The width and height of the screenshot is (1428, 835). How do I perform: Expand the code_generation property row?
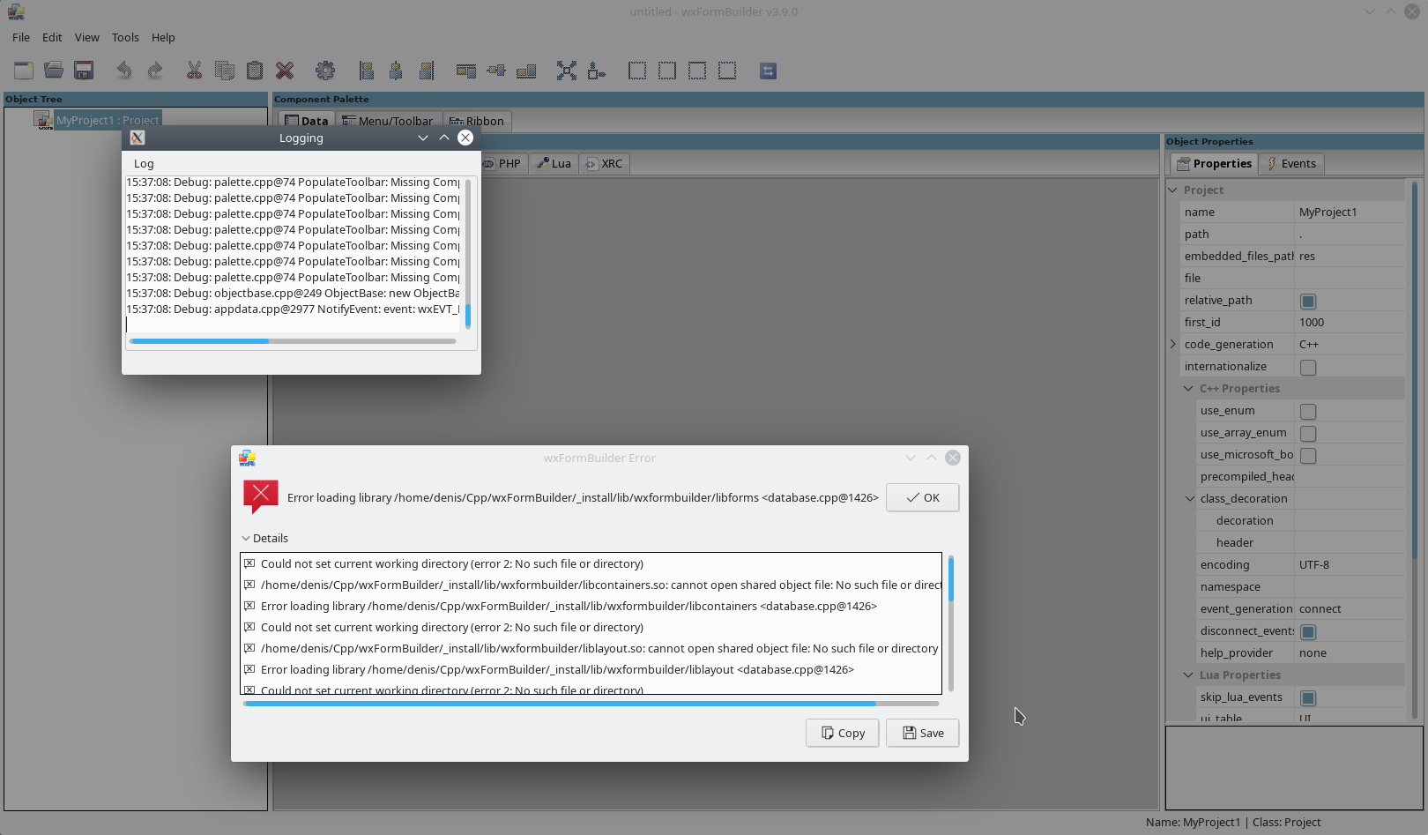click(x=1172, y=344)
